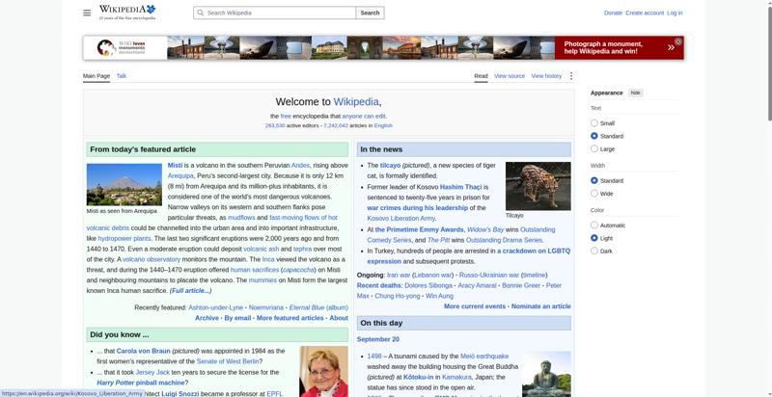
Task: Click the Misti article link
Action: point(175,166)
